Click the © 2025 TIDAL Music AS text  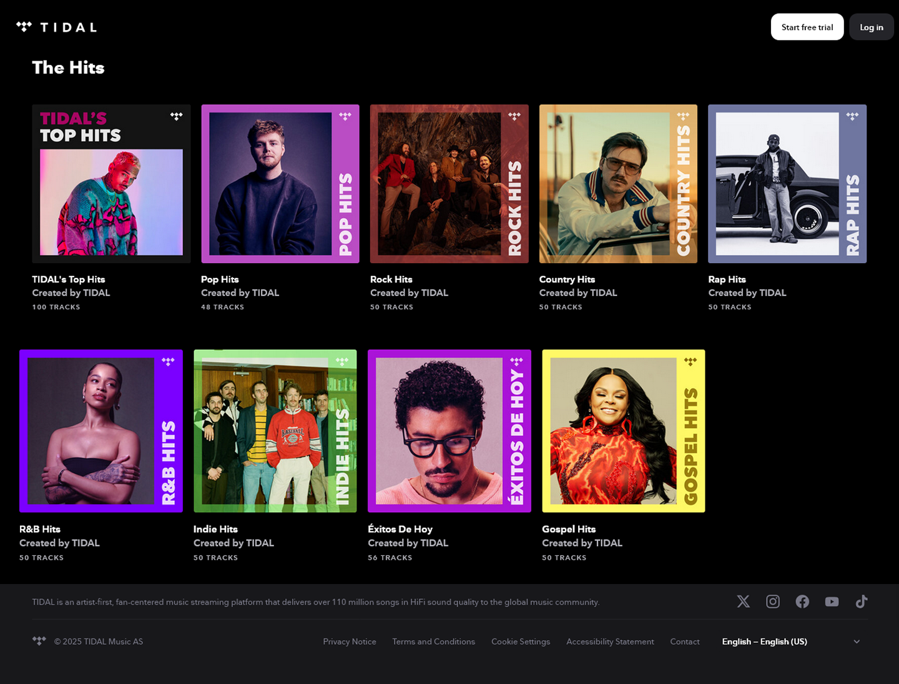pyautogui.click(x=99, y=642)
